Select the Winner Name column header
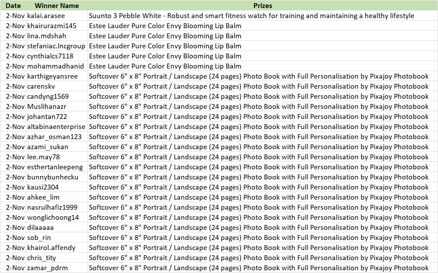Viewport: 438px width, 273px height. click(x=57, y=6)
